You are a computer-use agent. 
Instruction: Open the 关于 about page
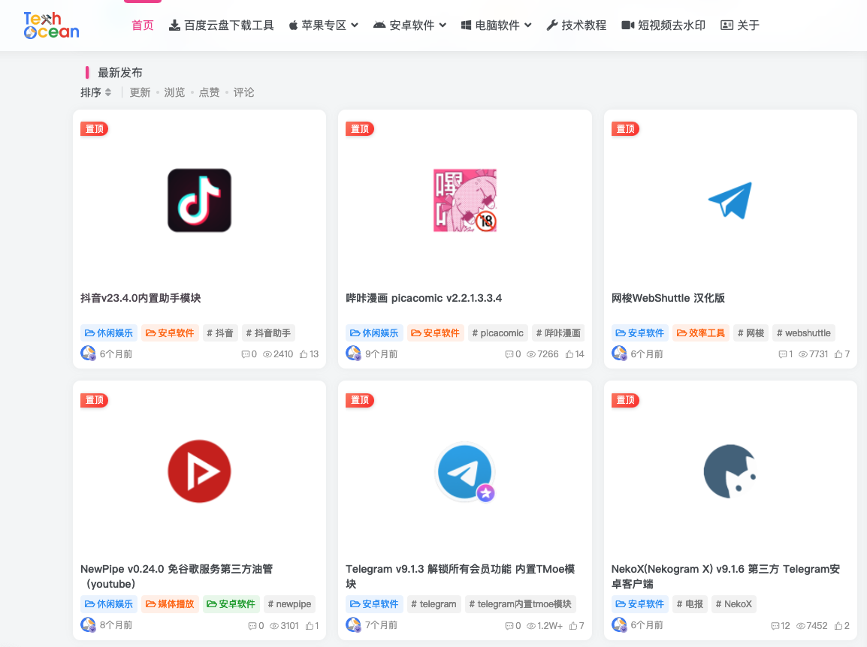point(740,26)
